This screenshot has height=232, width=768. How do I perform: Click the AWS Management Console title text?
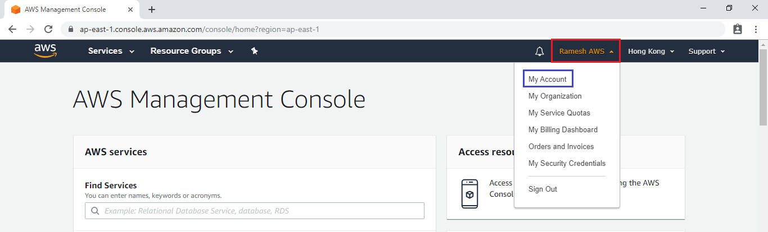point(219,100)
